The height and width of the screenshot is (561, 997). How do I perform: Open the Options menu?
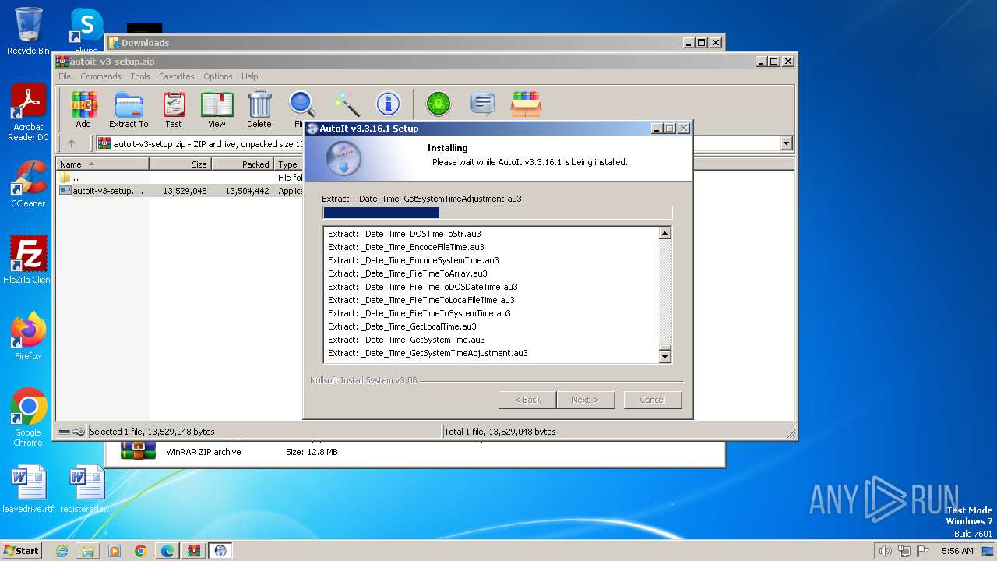pyautogui.click(x=218, y=76)
